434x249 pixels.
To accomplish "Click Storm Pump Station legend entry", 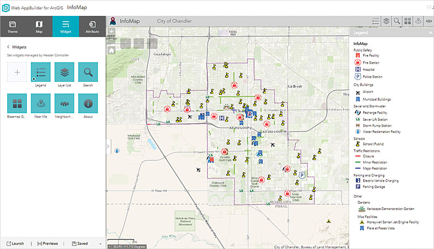I will 373,126.
